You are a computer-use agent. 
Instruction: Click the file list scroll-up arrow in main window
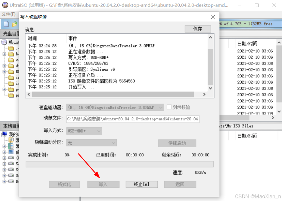(x=279, y=43)
